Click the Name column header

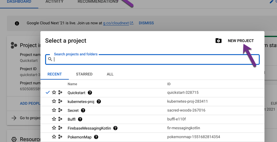tap(72, 84)
